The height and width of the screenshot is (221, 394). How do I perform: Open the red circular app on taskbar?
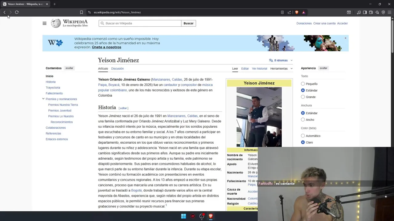pyautogui.click(x=193, y=216)
